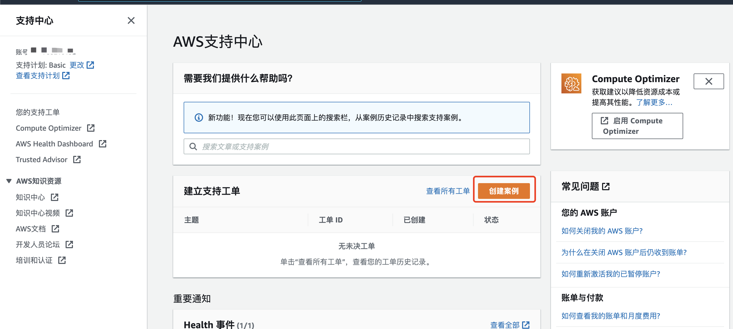This screenshot has height=329, width=733.
Task: Click the search magnifier icon
Action: 193,147
